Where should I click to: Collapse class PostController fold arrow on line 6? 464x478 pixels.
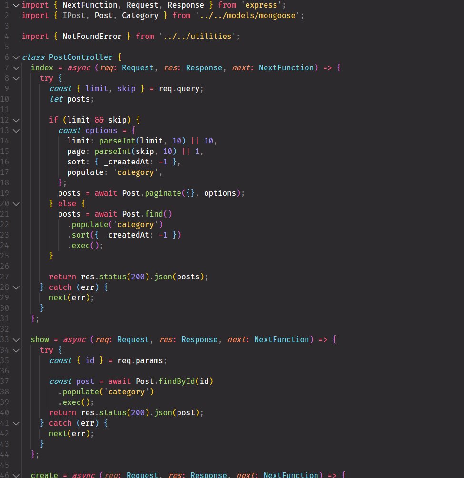pyautogui.click(x=16, y=57)
